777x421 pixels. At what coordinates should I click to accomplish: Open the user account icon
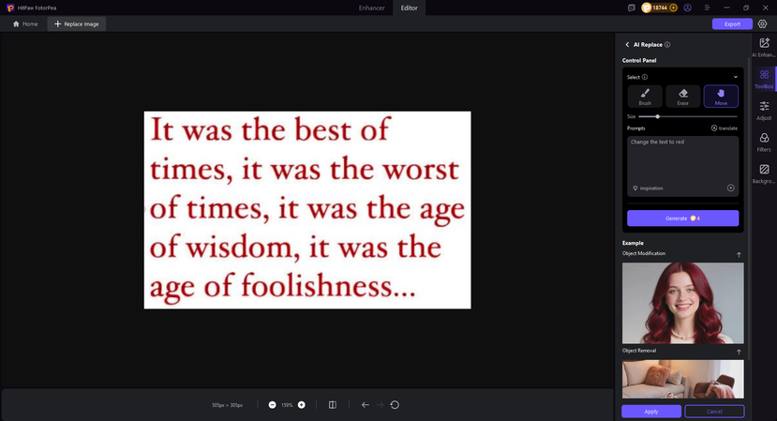687,8
